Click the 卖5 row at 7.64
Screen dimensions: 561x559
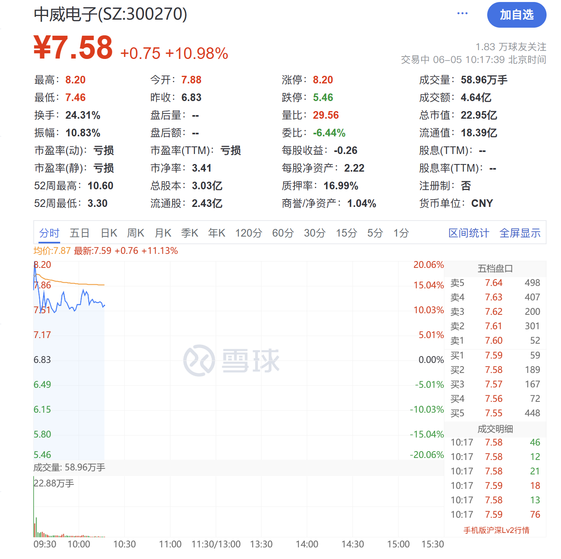click(x=495, y=283)
